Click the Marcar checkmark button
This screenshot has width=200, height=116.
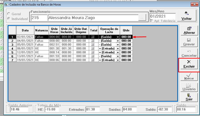point(189,76)
